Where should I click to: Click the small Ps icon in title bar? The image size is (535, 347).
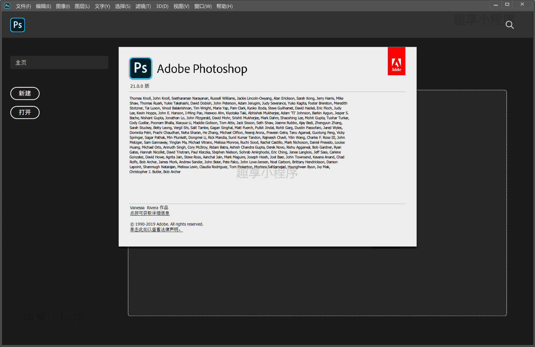(7, 6)
